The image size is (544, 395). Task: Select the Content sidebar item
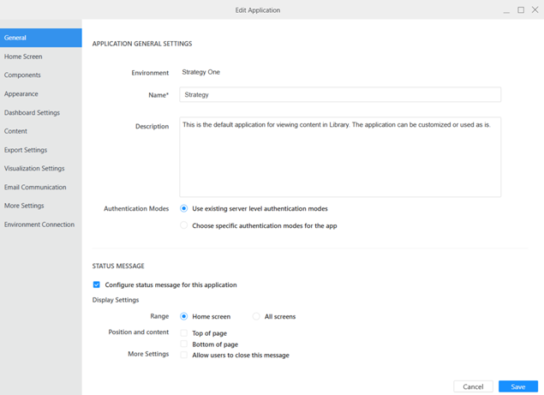coord(15,131)
